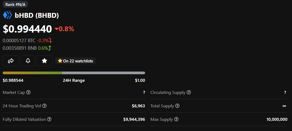Click the $0.994440 price value

click(27, 29)
